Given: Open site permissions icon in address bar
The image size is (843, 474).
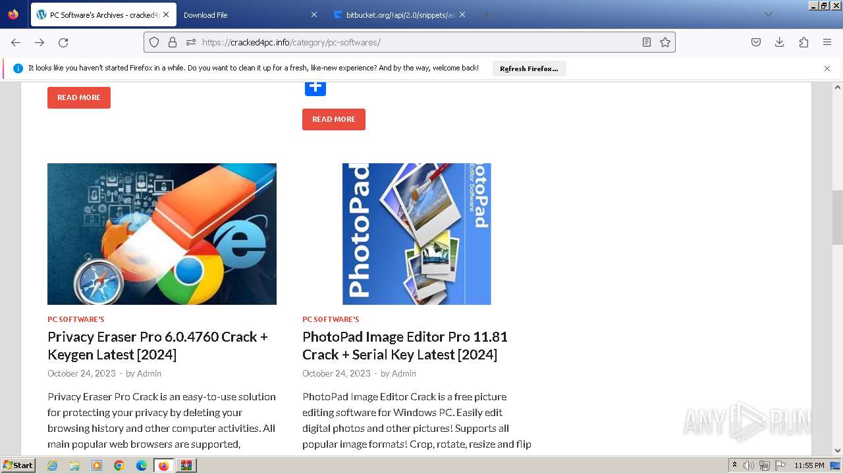Looking at the screenshot, I should tap(191, 42).
